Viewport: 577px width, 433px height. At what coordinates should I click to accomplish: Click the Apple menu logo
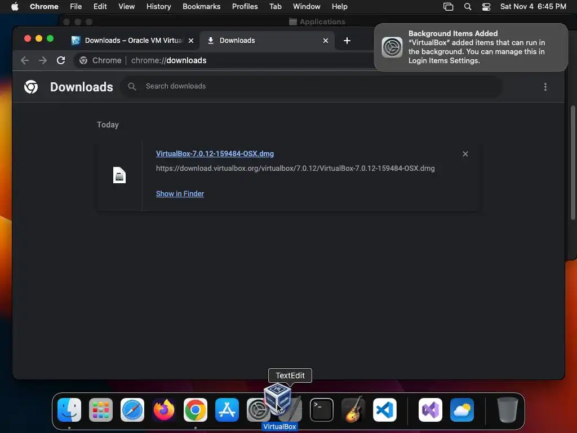click(15, 7)
